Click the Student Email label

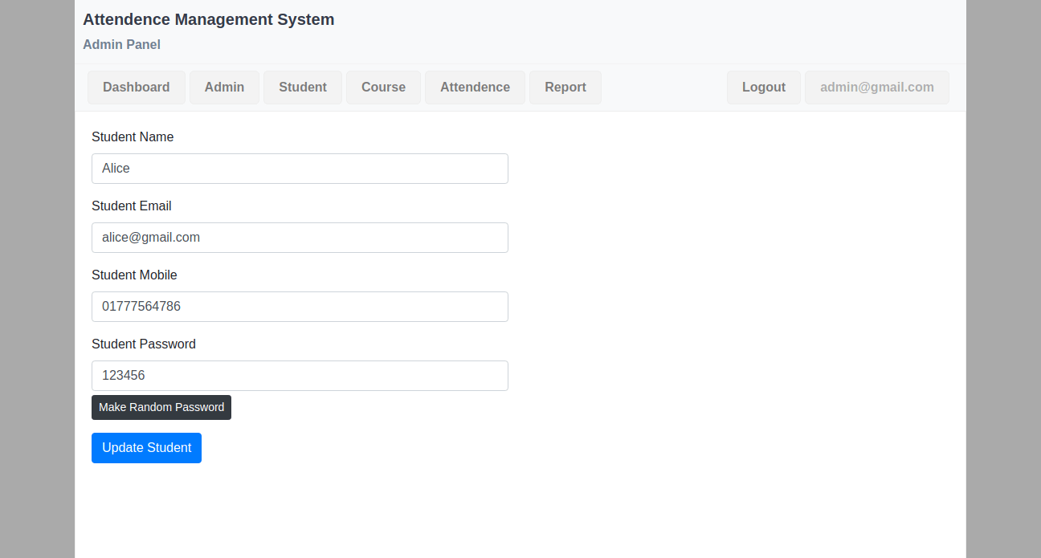pyautogui.click(x=132, y=206)
